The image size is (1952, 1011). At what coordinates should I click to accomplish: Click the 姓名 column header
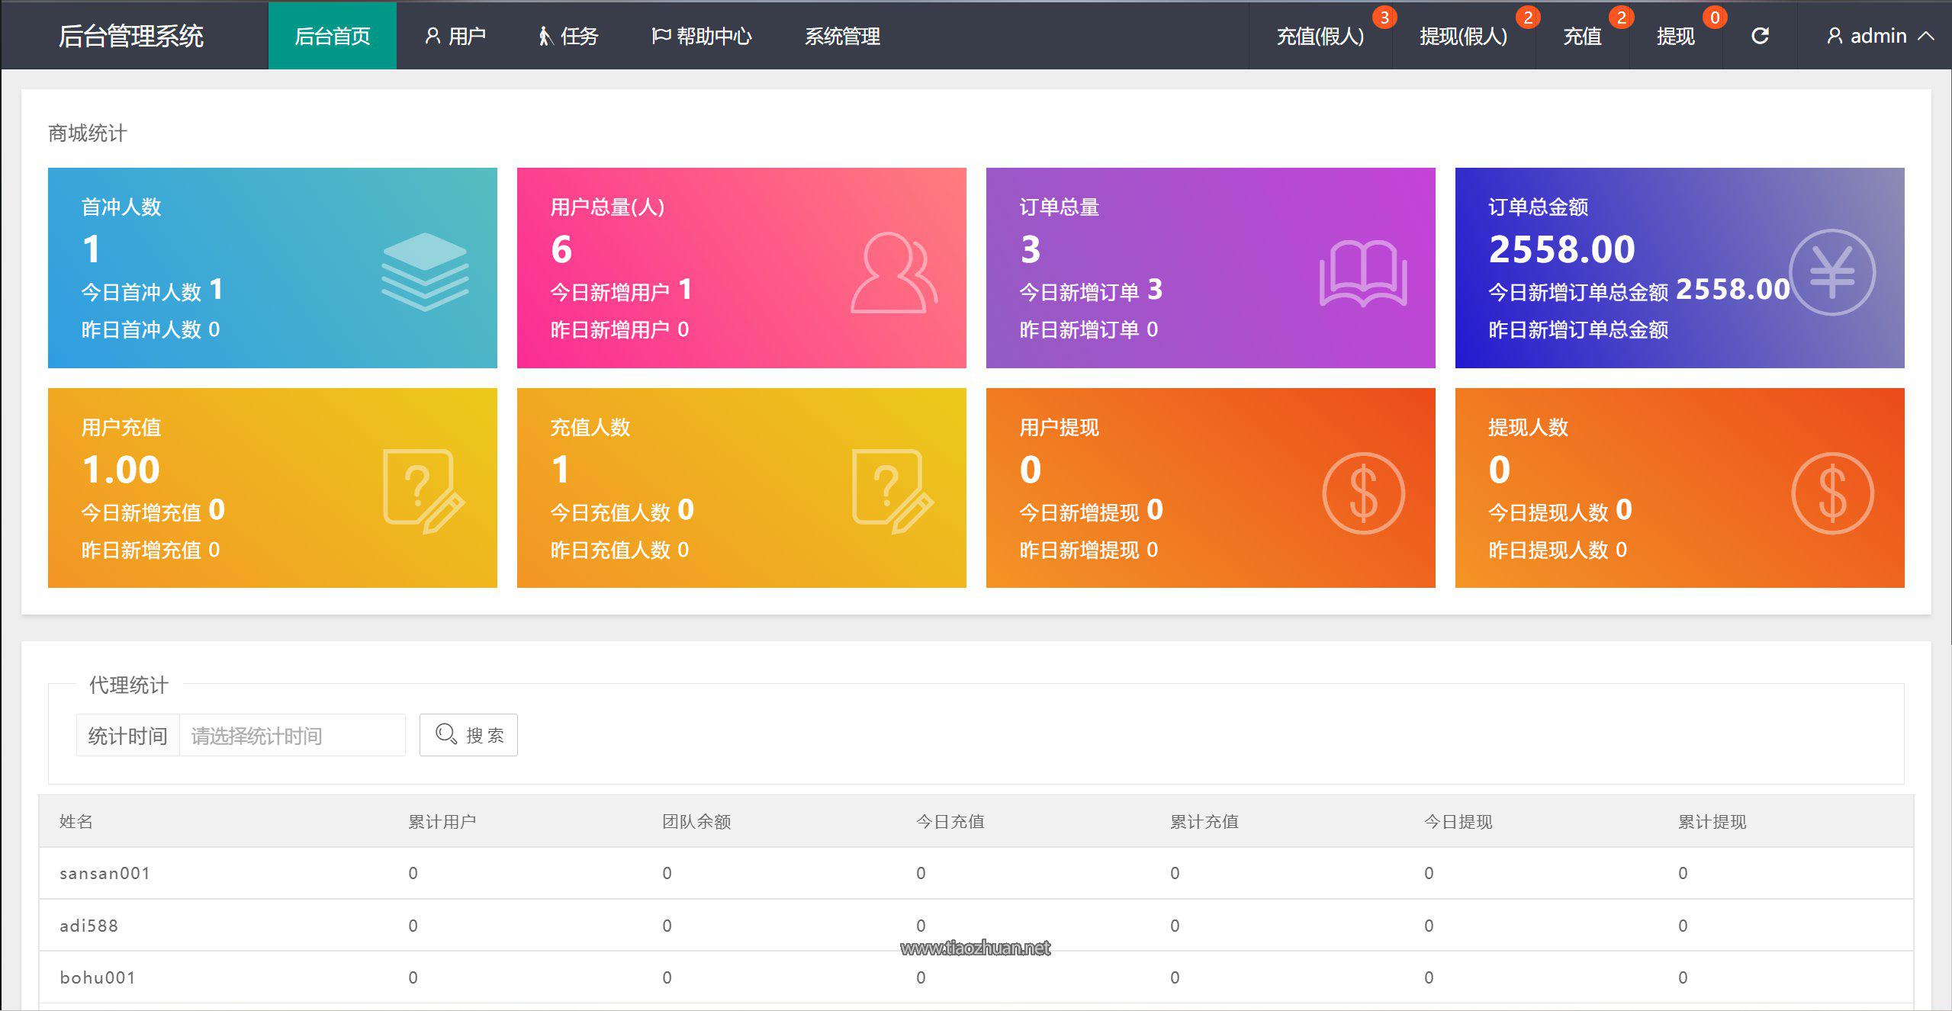pos(76,821)
